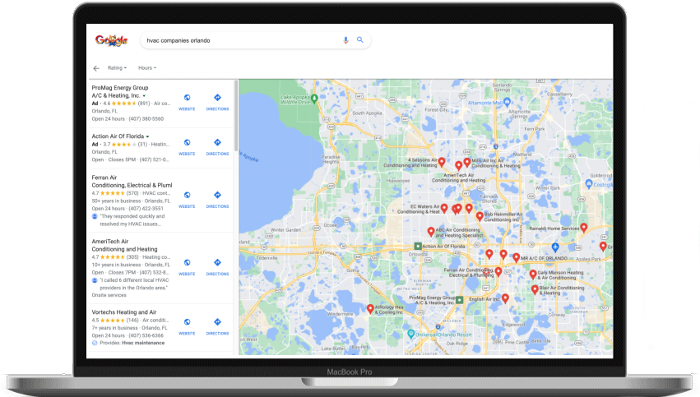The width and height of the screenshot is (700, 397).
Task: Open the Vortechs Heating and Air website icon
Action: 187,326
